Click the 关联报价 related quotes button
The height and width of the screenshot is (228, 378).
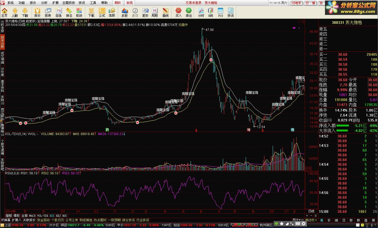click(x=29, y=220)
